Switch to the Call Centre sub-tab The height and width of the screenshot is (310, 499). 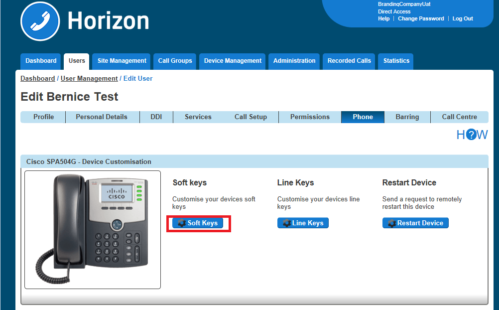tap(459, 117)
